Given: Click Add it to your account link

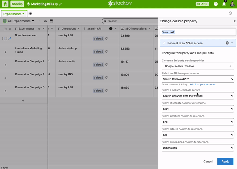Looking at the screenshot, I should [x=202, y=84].
